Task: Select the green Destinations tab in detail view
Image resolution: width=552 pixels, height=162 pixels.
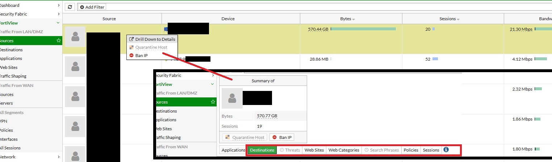Action: click(x=262, y=150)
